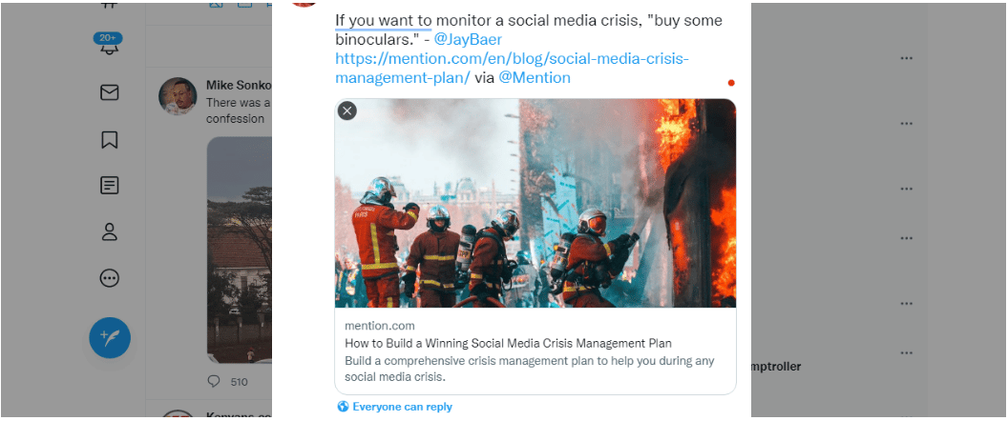
Task: Click the blue compose Tweet feather button
Action: tap(110, 337)
